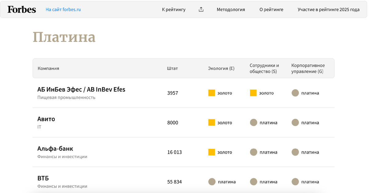
Task: Click Альфа-банк gold ecology square
Action: (212, 152)
